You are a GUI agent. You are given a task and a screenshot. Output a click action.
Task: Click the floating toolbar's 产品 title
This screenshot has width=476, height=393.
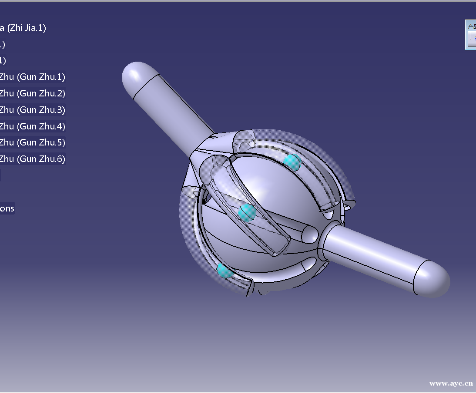(x=472, y=27)
